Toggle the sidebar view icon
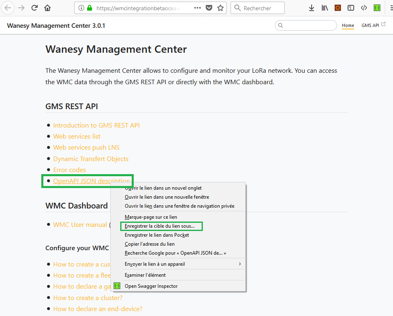Screen dimensions: 393x316 click(351, 8)
